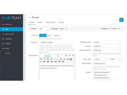Apply underline formatting in the editor
This screenshot has height=95, width=127.
tap(51, 59)
